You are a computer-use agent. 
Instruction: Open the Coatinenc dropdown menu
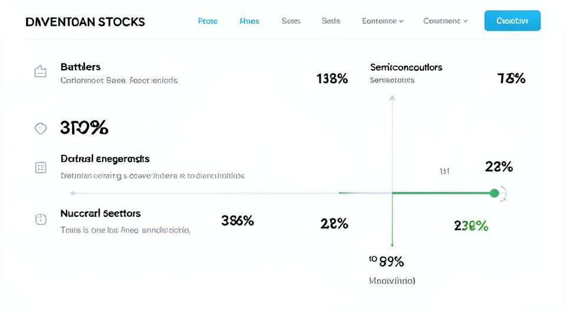445,21
